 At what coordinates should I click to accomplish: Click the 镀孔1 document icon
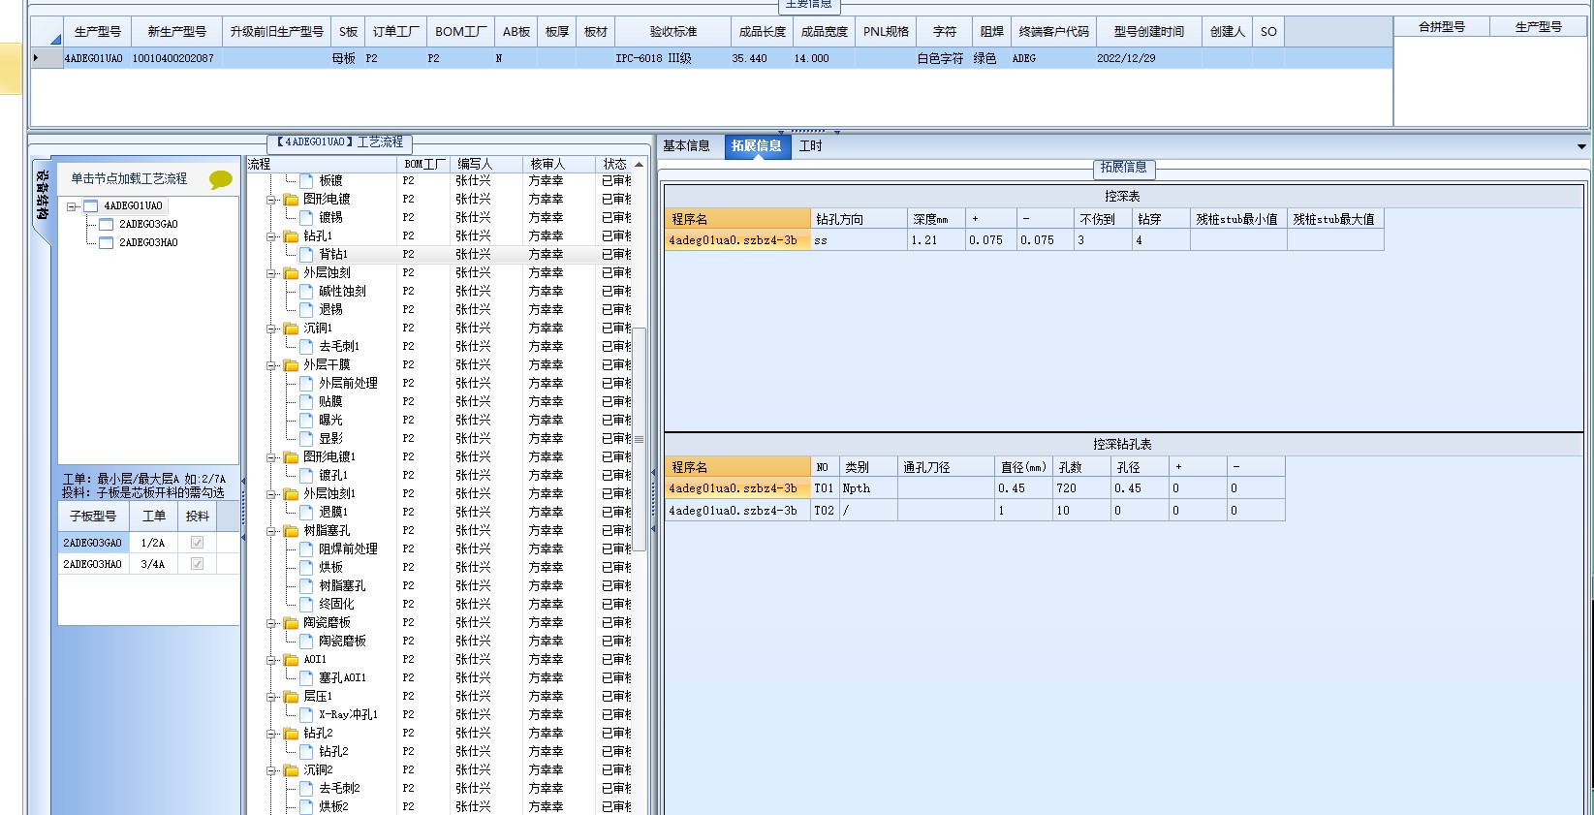tap(306, 475)
